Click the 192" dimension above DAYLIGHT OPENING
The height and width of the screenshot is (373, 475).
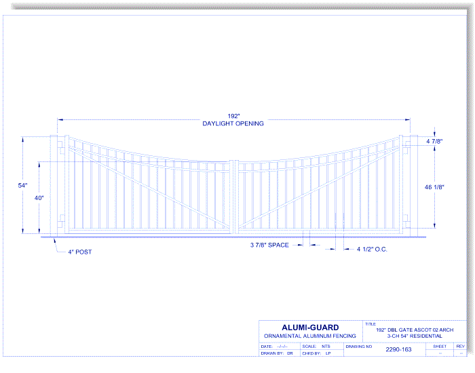click(x=233, y=116)
